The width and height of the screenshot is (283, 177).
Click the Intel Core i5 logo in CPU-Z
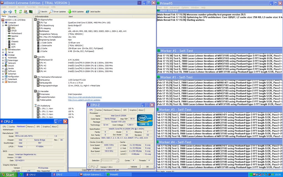click(145, 120)
